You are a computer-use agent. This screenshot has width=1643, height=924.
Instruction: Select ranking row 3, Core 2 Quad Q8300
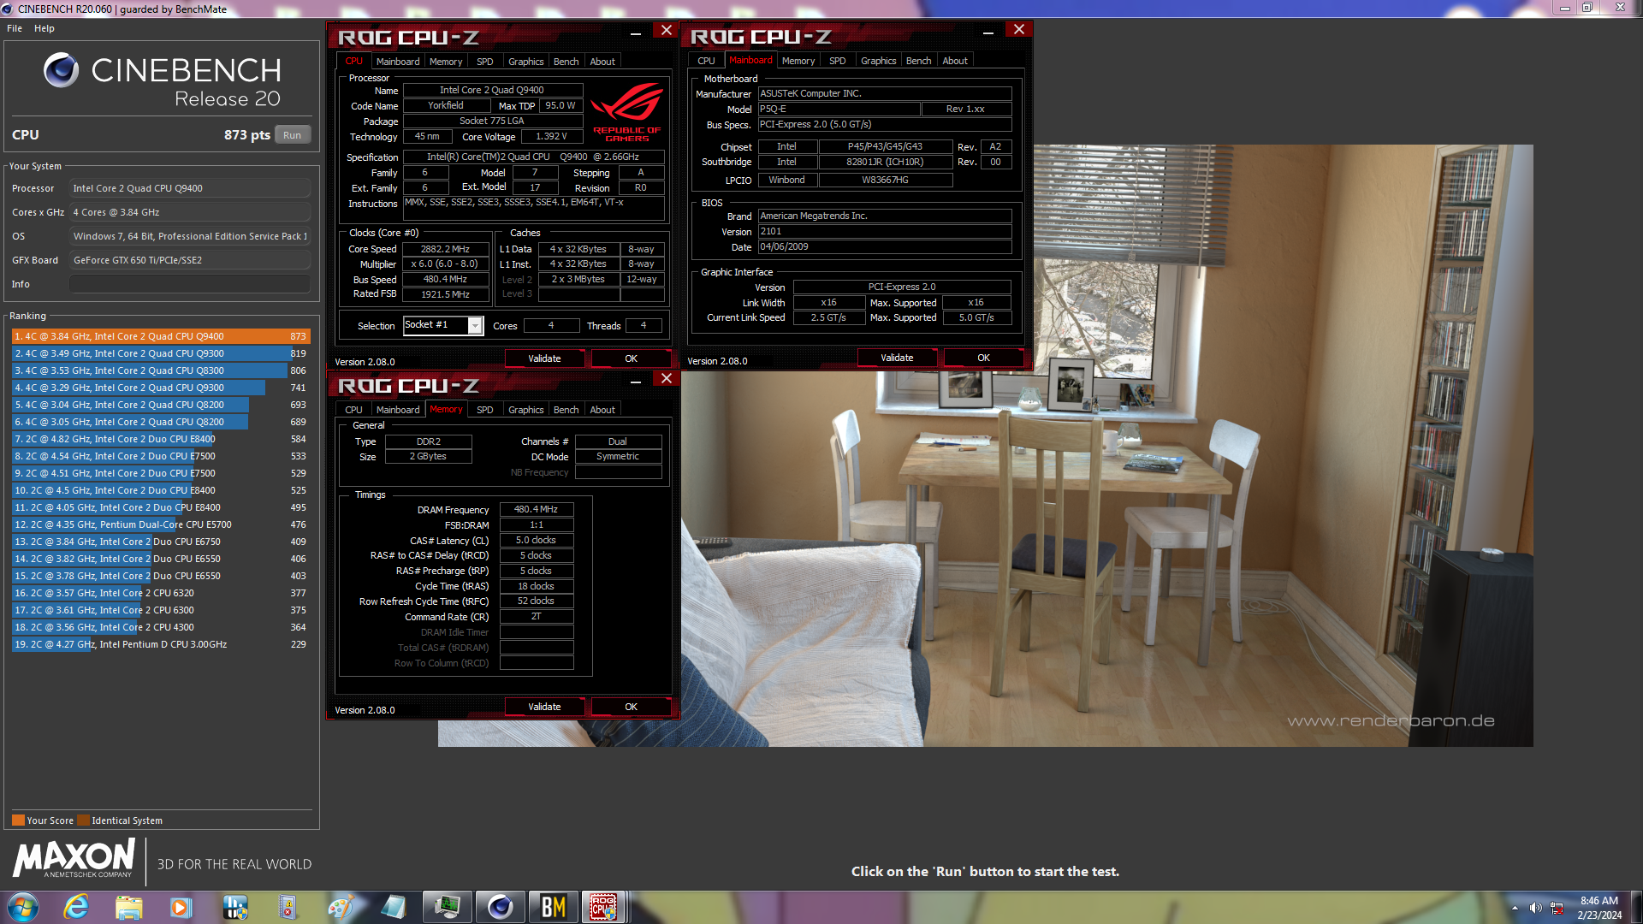point(161,370)
